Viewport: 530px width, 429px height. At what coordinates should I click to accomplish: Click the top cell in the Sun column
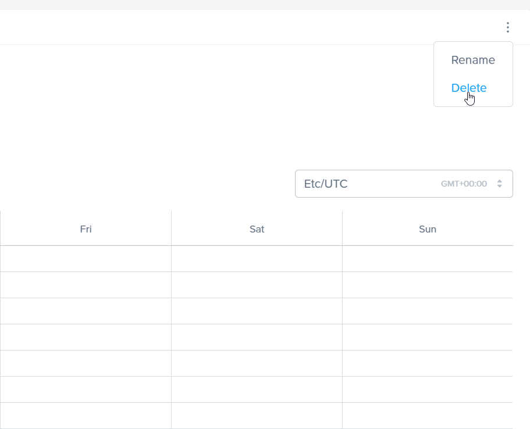pos(428,259)
